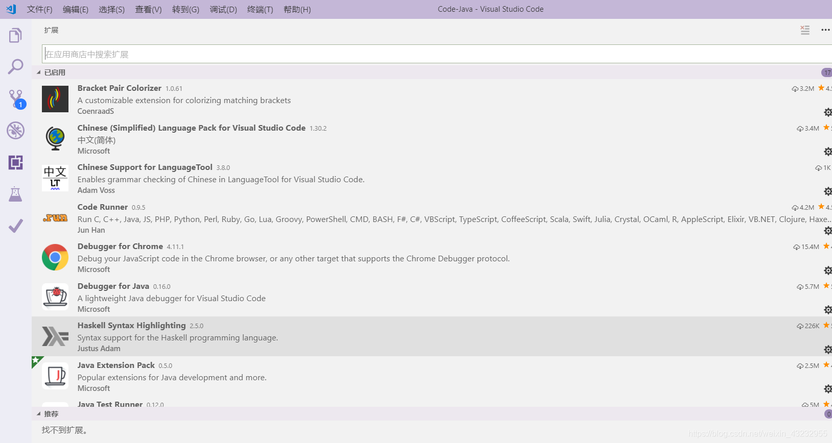Open the 编辑(E) menu
This screenshot has width=832, height=443.
(x=76, y=9)
